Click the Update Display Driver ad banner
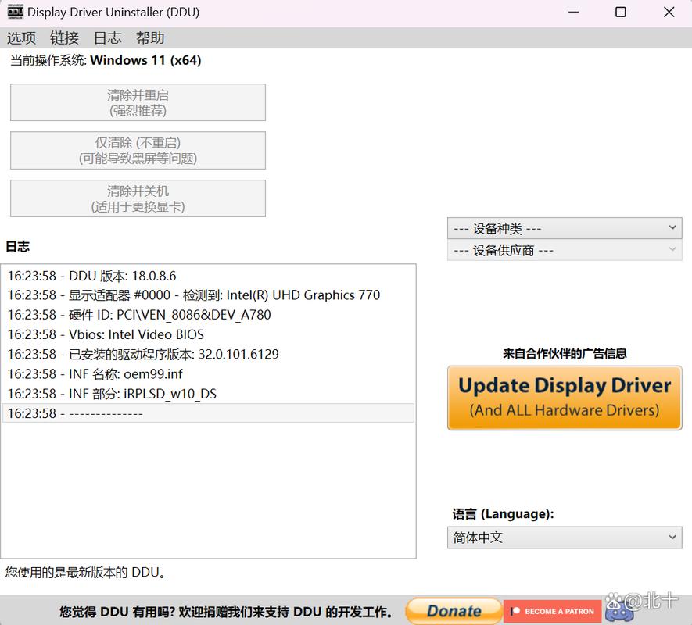Viewport: 692px width, 625px height. click(565, 398)
